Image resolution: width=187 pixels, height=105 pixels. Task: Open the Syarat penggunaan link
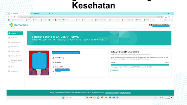point(112,93)
